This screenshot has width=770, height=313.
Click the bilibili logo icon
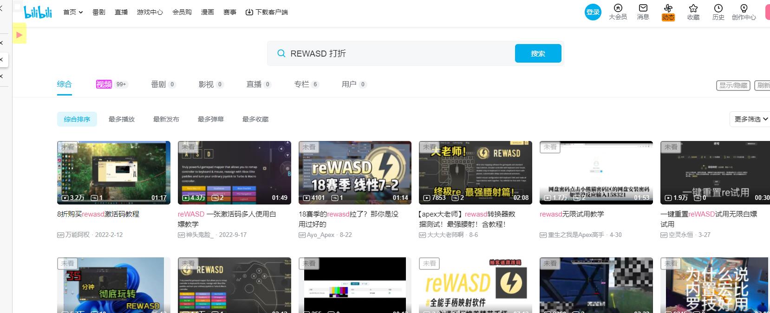click(x=38, y=13)
